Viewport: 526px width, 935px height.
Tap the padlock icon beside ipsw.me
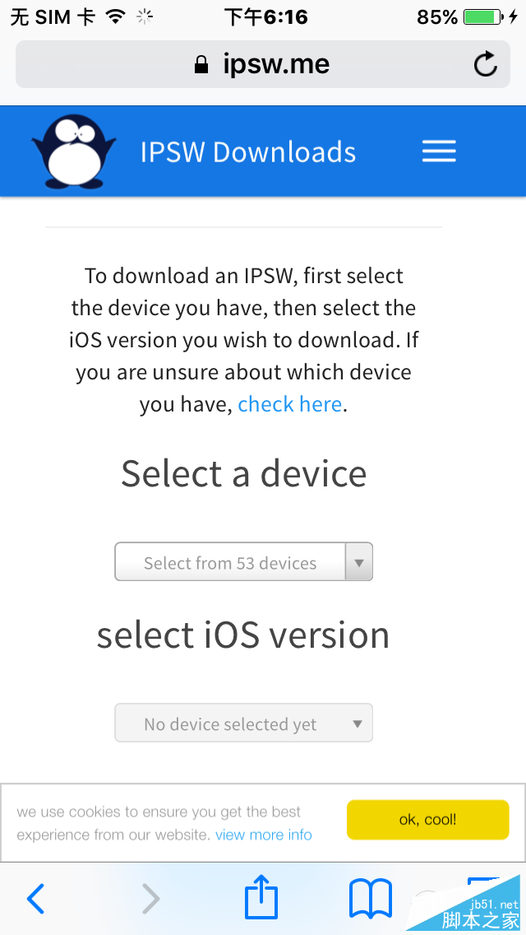[201, 65]
